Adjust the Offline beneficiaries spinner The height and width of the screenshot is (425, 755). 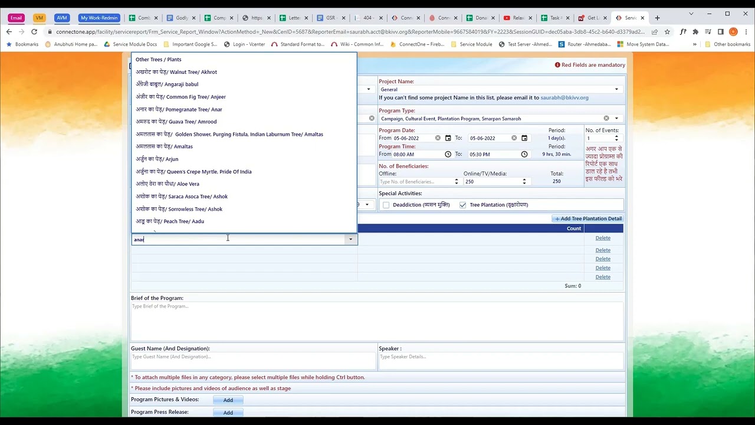[456, 182]
